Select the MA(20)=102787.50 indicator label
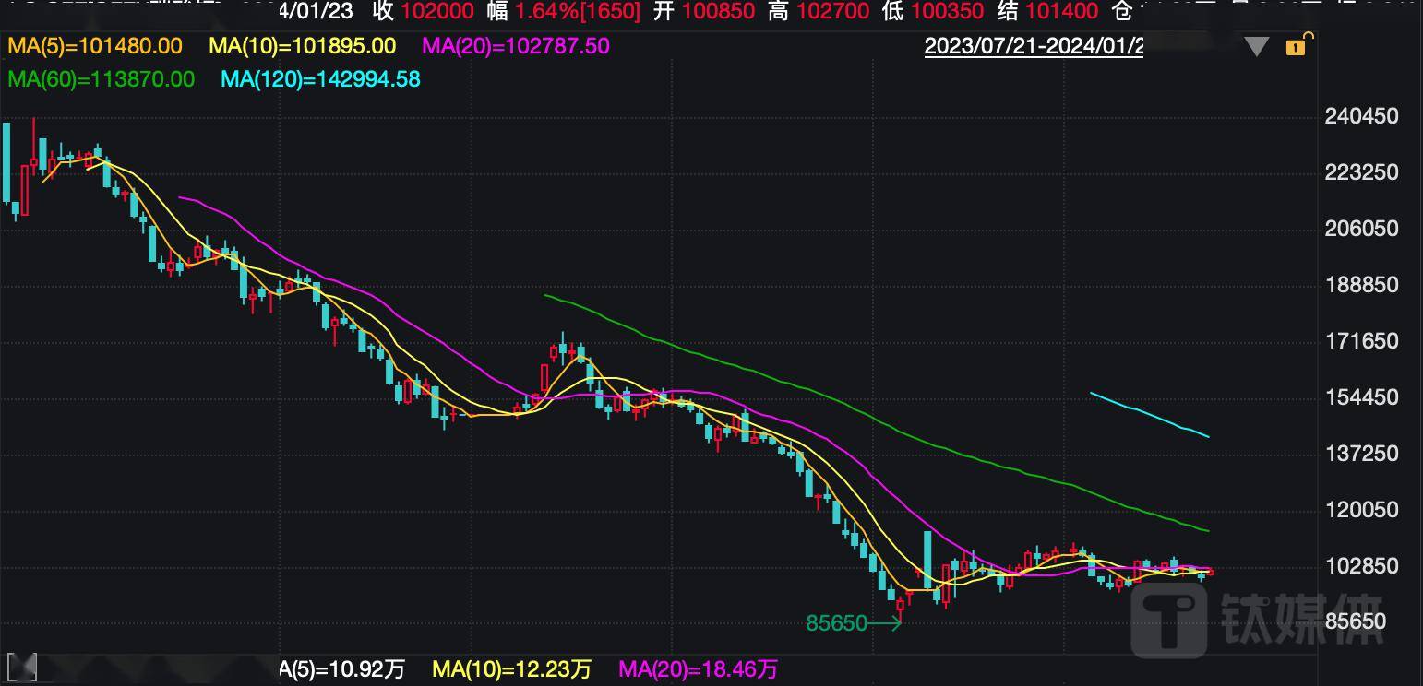The width and height of the screenshot is (1423, 686). 516,46
